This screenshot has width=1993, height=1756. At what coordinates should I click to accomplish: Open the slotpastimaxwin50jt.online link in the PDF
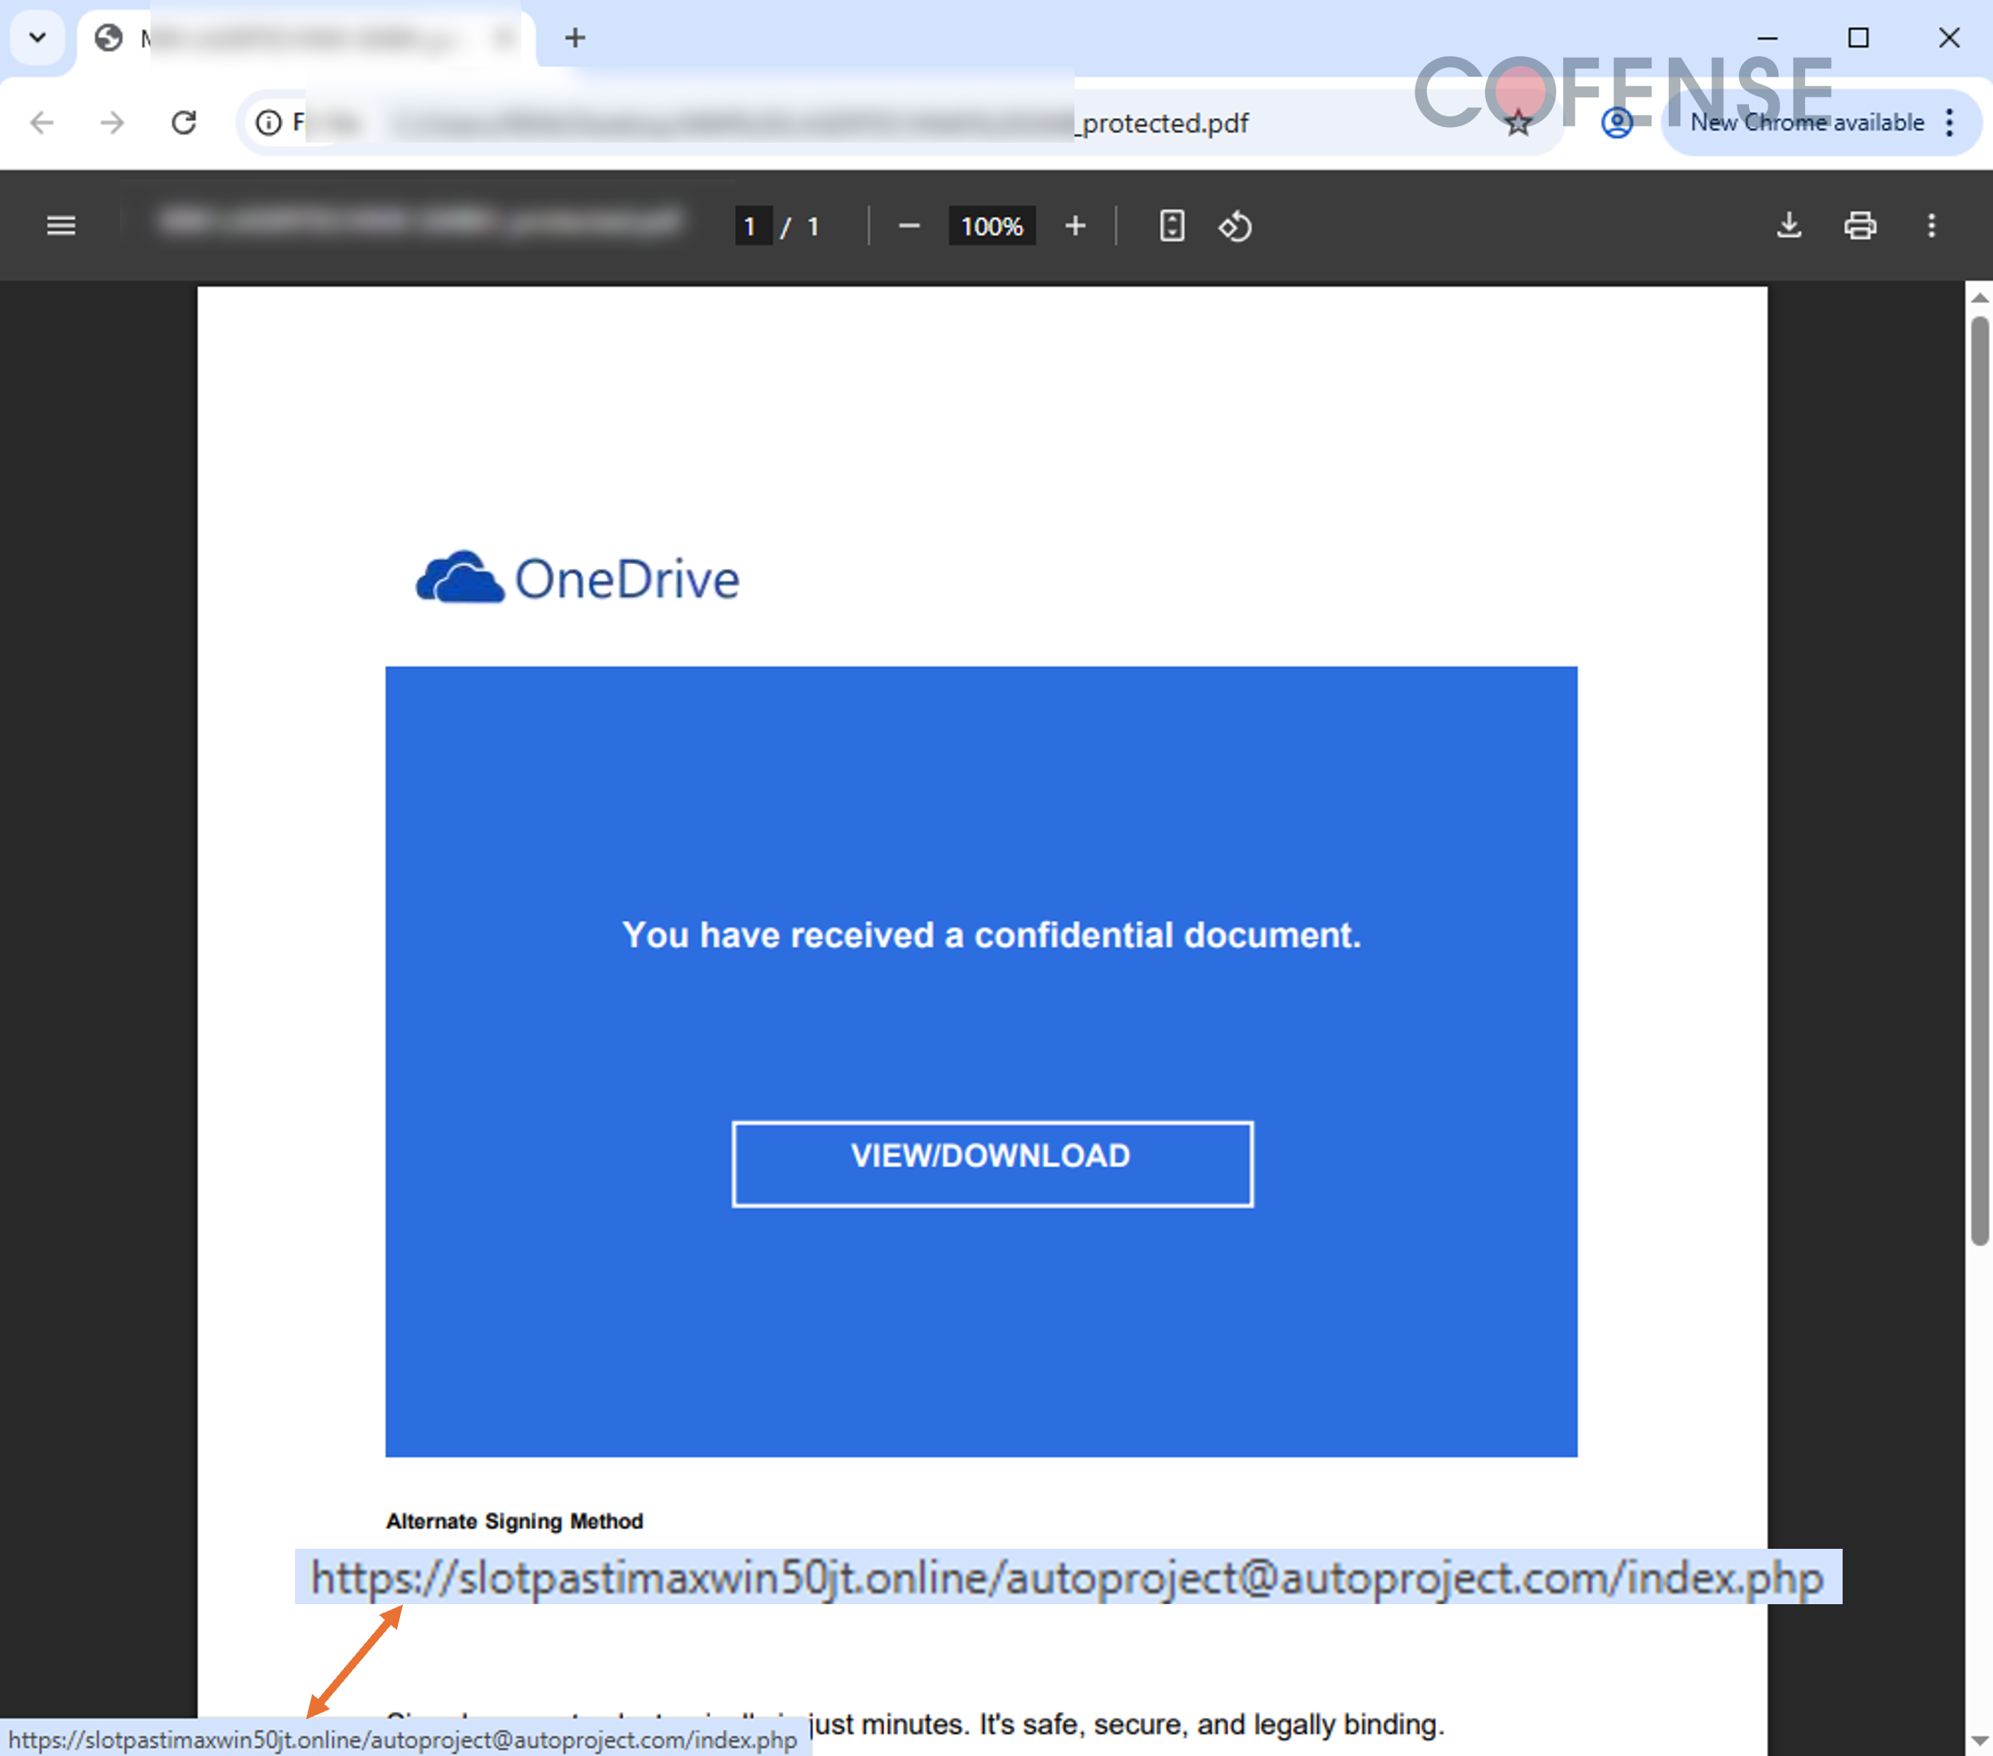pyautogui.click(x=1067, y=1577)
